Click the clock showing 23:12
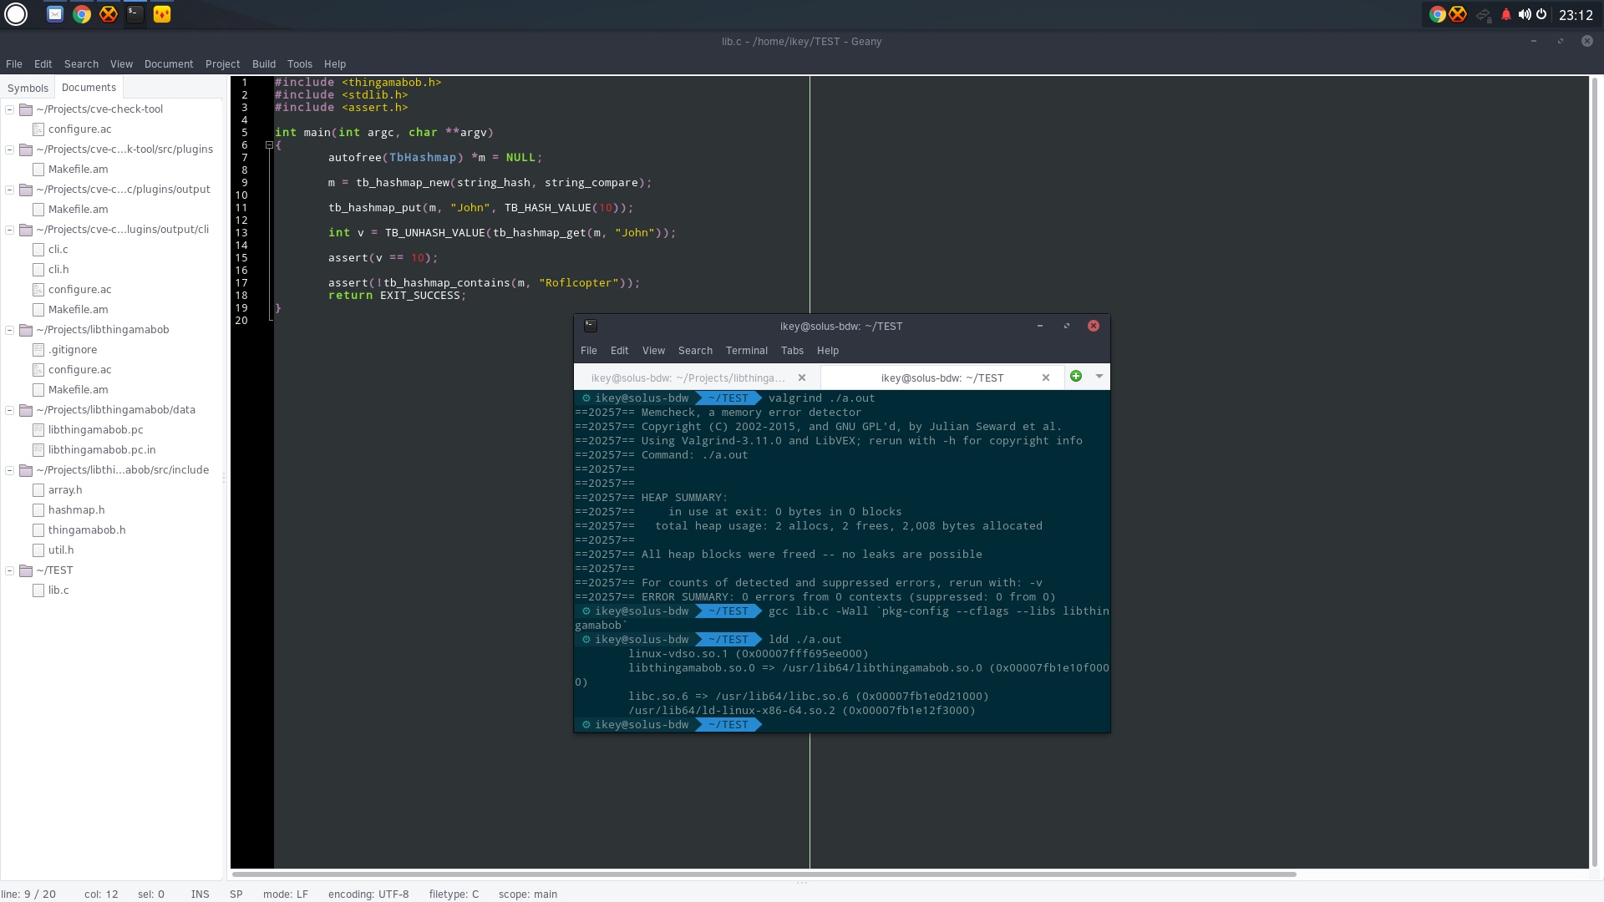1604x902 pixels. pos(1576,15)
